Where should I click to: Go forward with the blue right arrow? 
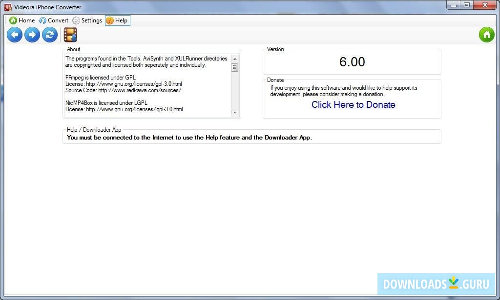click(32, 35)
